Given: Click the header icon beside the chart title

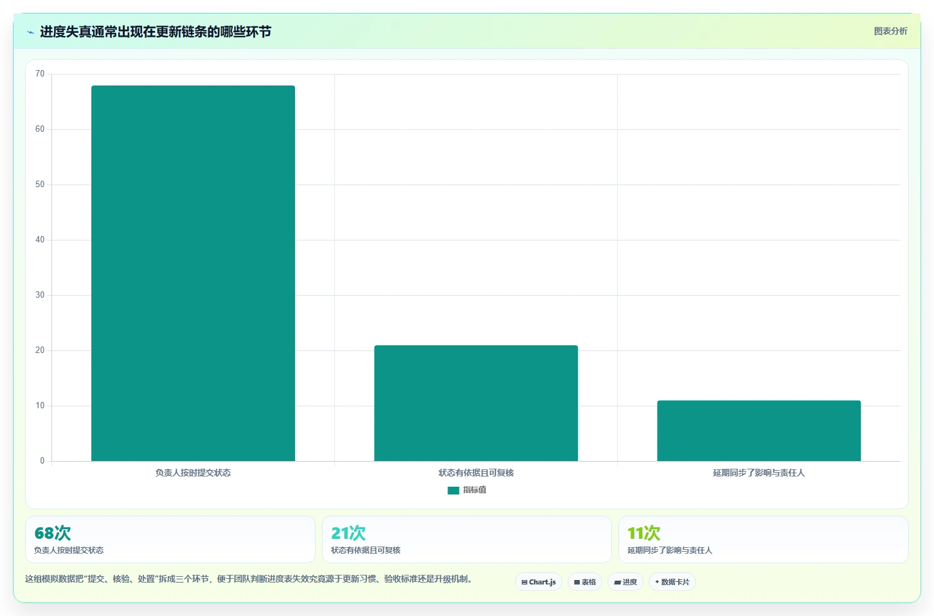Looking at the screenshot, I should 30,32.
